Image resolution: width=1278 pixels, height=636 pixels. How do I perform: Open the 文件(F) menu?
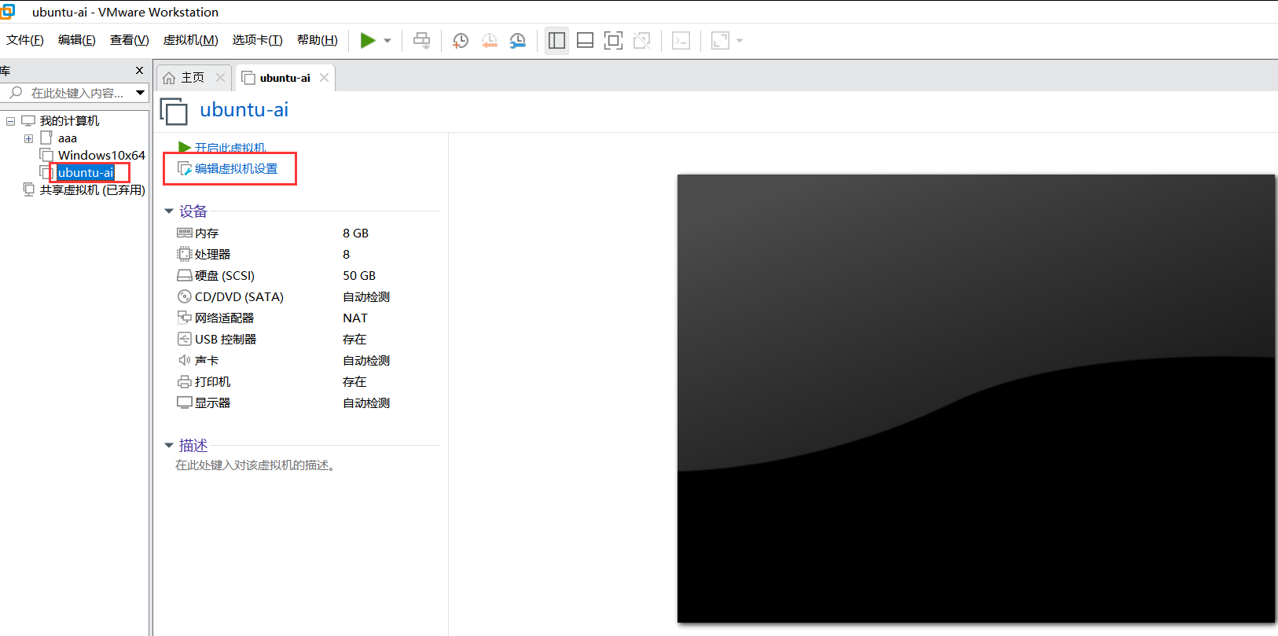tap(25, 40)
